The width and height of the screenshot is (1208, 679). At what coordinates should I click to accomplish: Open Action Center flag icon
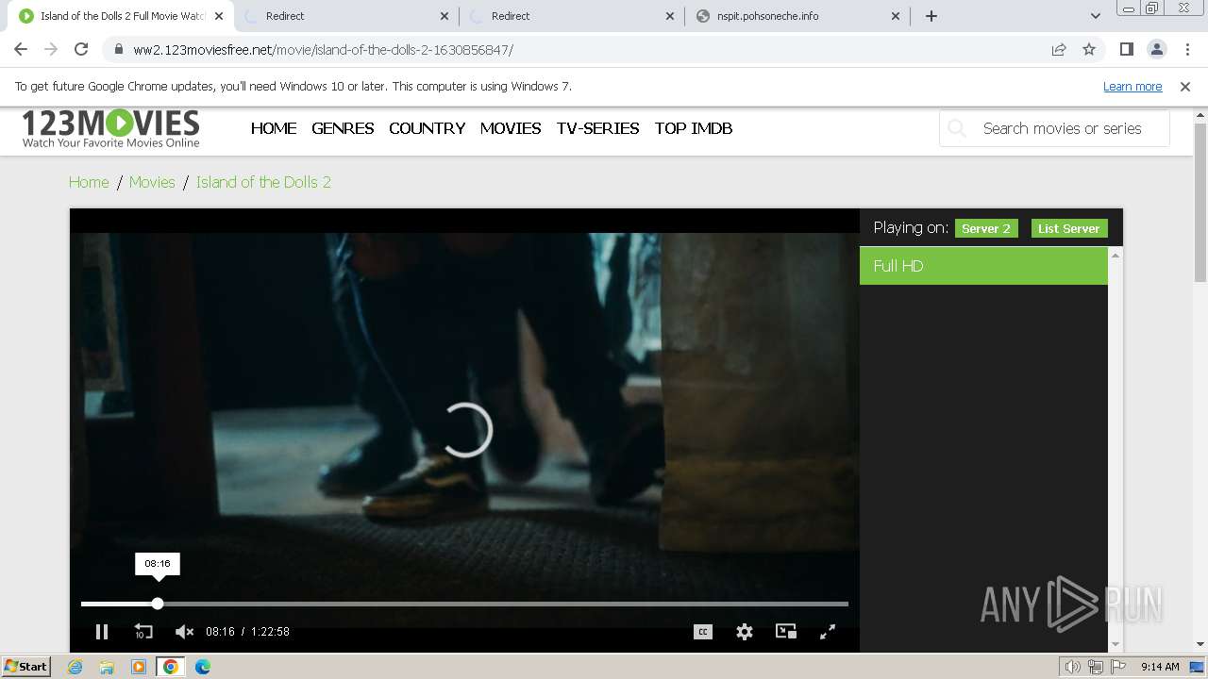[1118, 667]
